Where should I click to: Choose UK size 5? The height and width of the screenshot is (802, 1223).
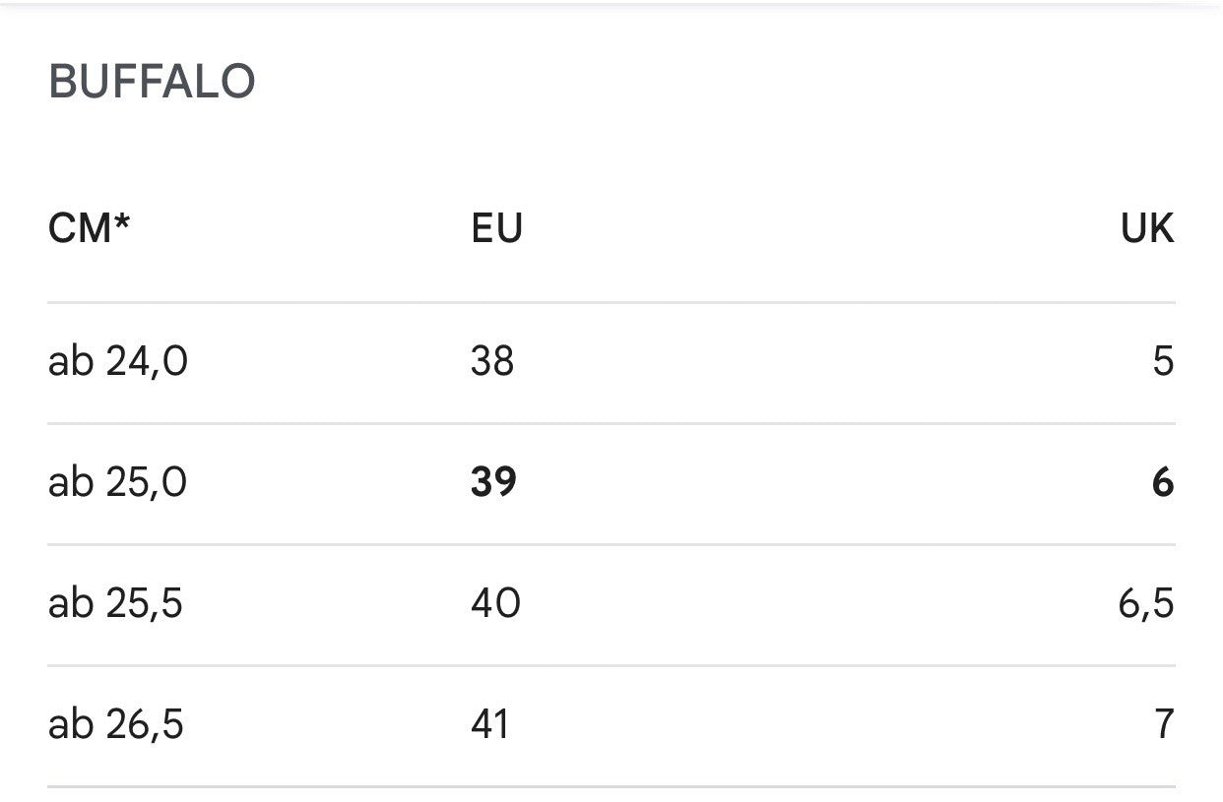point(1163,362)
